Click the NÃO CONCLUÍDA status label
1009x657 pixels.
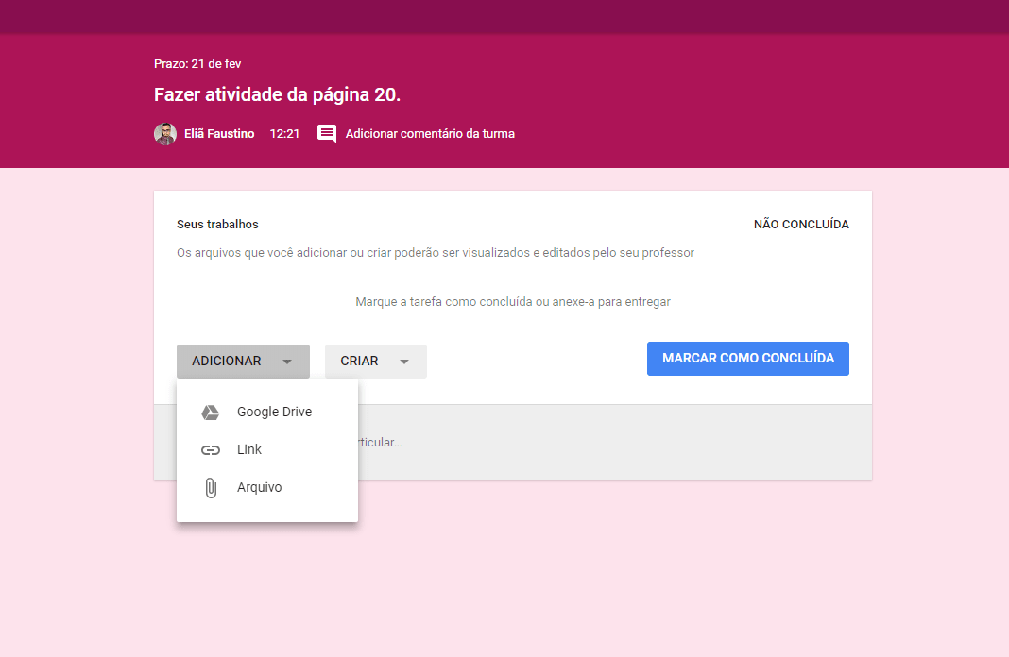[801, 225]
